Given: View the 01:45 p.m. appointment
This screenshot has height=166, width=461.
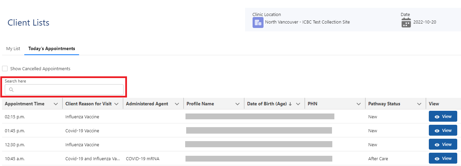Looking at the screenshot, I should [443, 131].
